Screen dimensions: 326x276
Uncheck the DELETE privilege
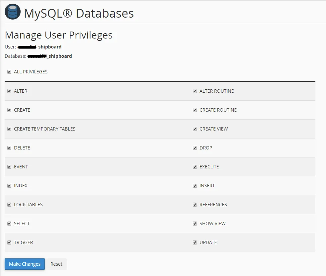(x=9, y=148)
